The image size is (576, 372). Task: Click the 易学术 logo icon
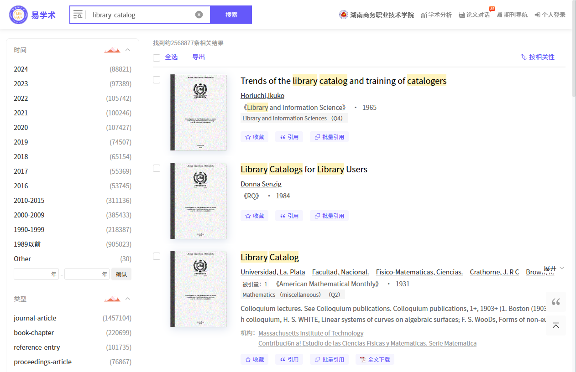tap(18, 15)
